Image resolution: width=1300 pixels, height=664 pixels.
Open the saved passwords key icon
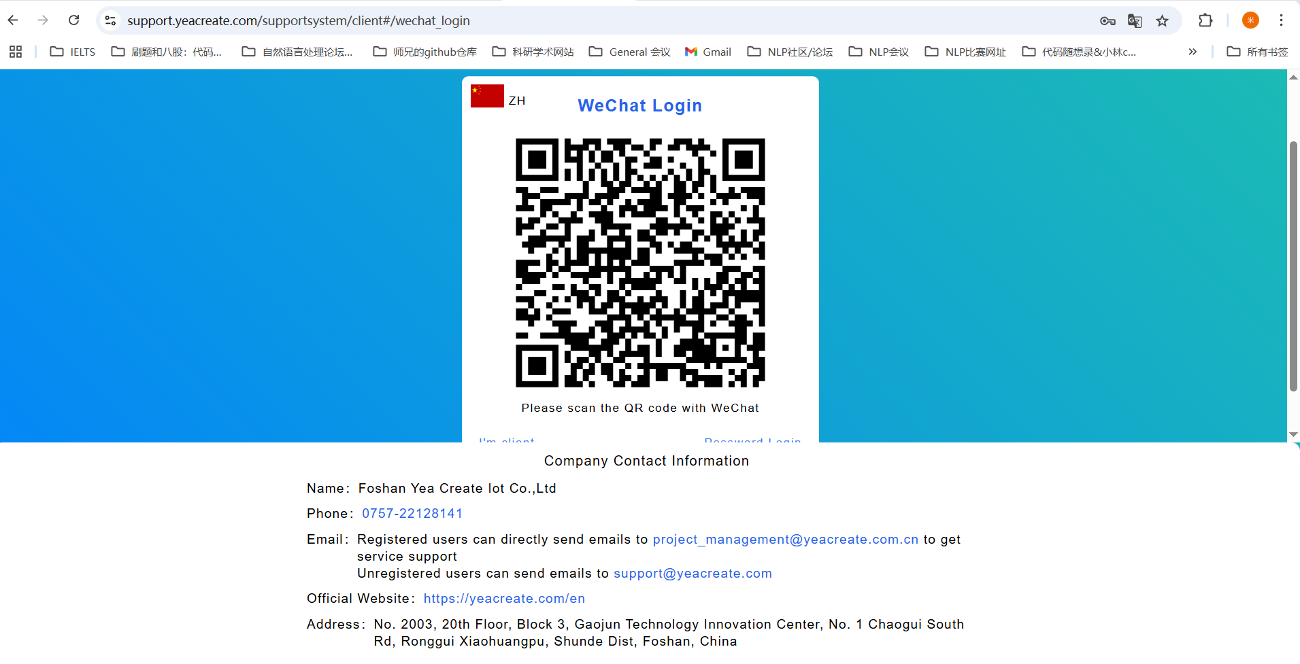tap(1107, 21)
